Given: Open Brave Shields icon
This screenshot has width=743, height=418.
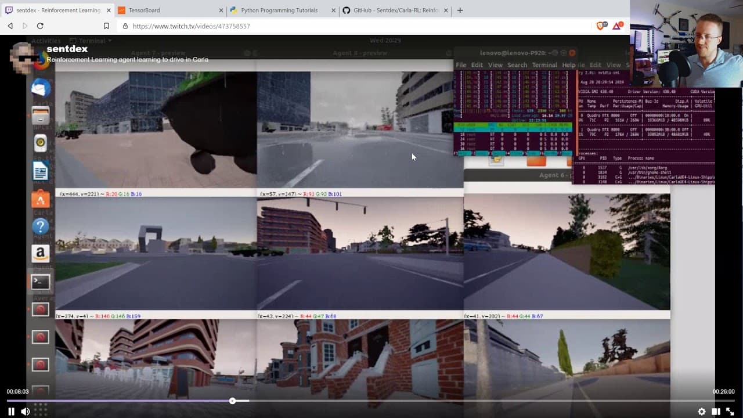Looking at the screenshot, I should point(602,26).
